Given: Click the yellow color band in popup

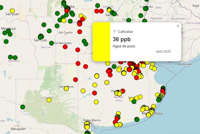Looking at the screenshot, I should tap(101, 42).
